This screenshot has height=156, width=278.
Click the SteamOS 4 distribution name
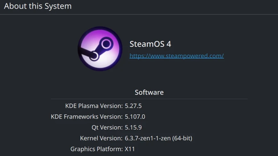[150, 44]
